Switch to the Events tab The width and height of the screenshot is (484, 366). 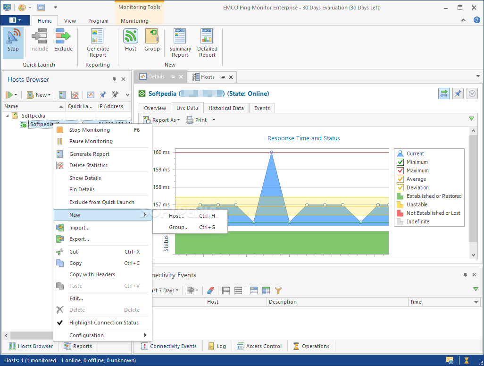tap(262, 108)
